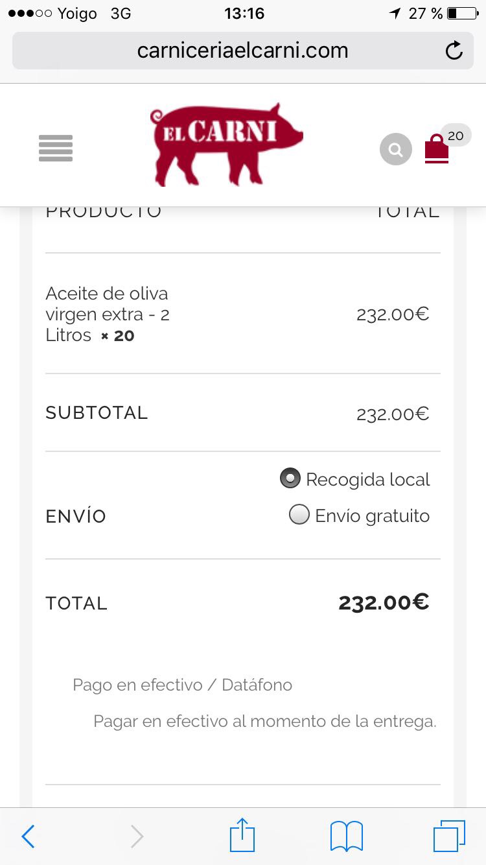Open Safari bookmarks book icon
This screenshot has width=486, height=865.
click(347, 836)
